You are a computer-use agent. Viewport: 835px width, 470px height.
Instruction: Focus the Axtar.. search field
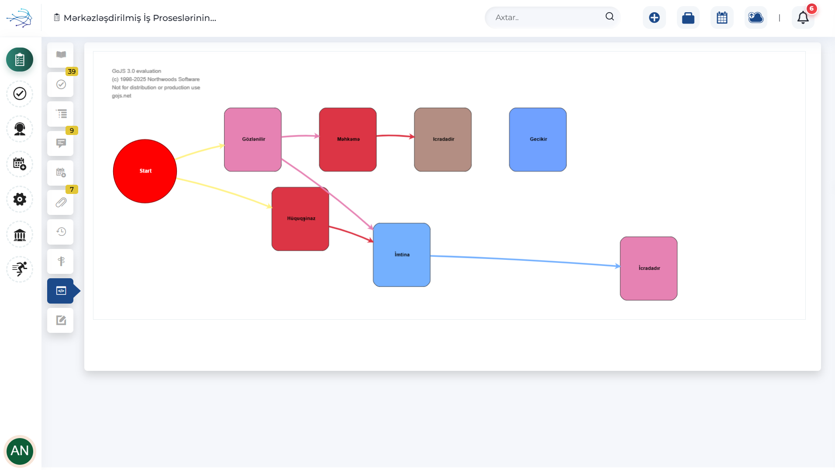(x=552, y=17)
